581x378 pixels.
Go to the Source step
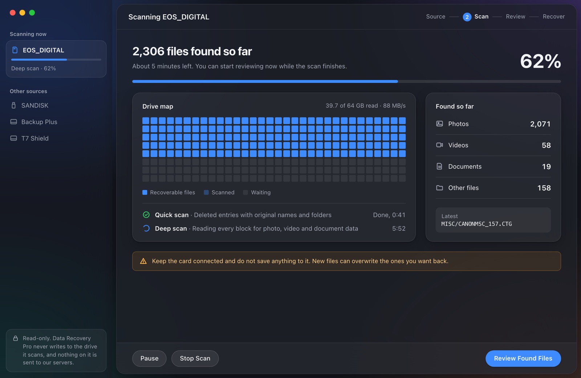[x=435, y=16]
